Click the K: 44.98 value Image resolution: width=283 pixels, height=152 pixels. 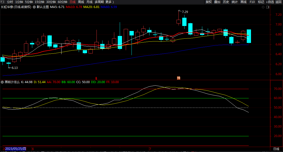(x=27, y=82)
